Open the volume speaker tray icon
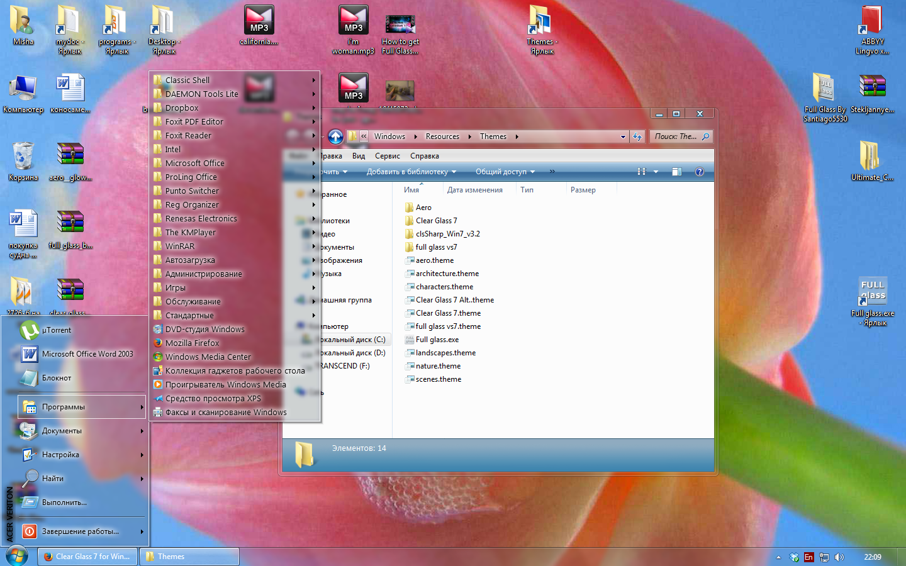The image size is (906, 566). click(839, 557)
